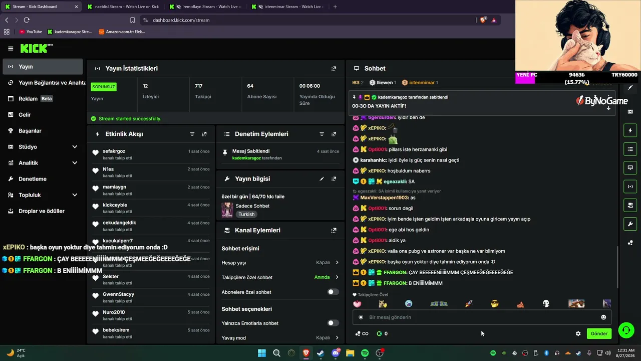641x361 pixels.
Task: Open filter options for Etkinlik Akışı
Action: (x=192, y=134)
